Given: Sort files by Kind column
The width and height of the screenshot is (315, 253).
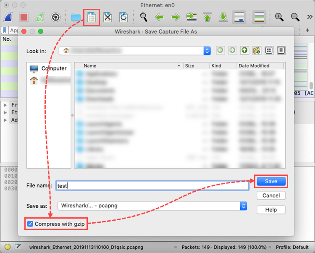Looking at the screenshot, I should tap(223, 66).
